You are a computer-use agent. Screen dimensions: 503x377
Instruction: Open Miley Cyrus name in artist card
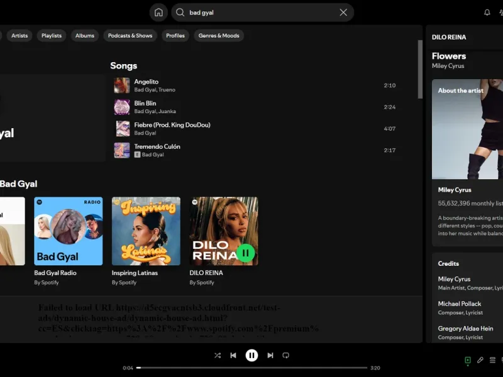pos(455,190)
